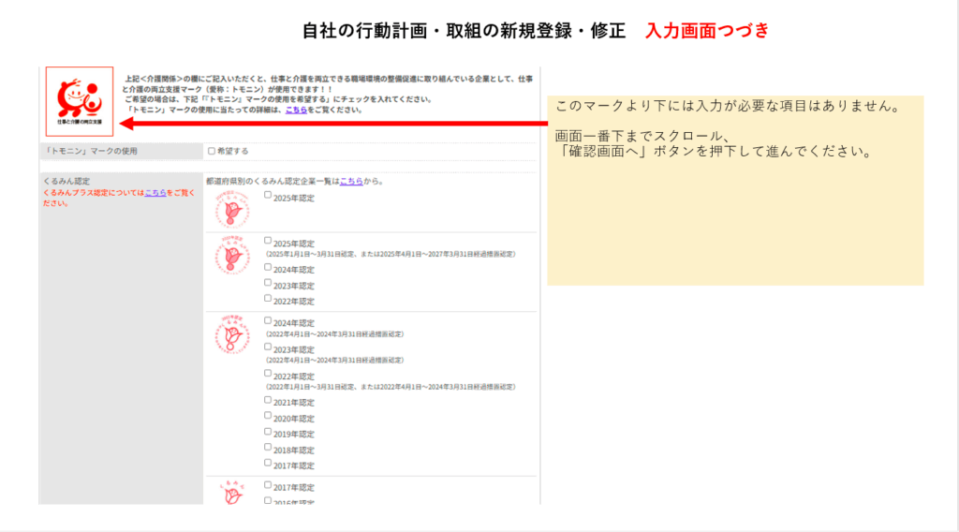The height and width of the screenshot is (532, 959).
Task: Tick 2025年認定 with the 2025年1月1日 note
Action: point(268,241)
